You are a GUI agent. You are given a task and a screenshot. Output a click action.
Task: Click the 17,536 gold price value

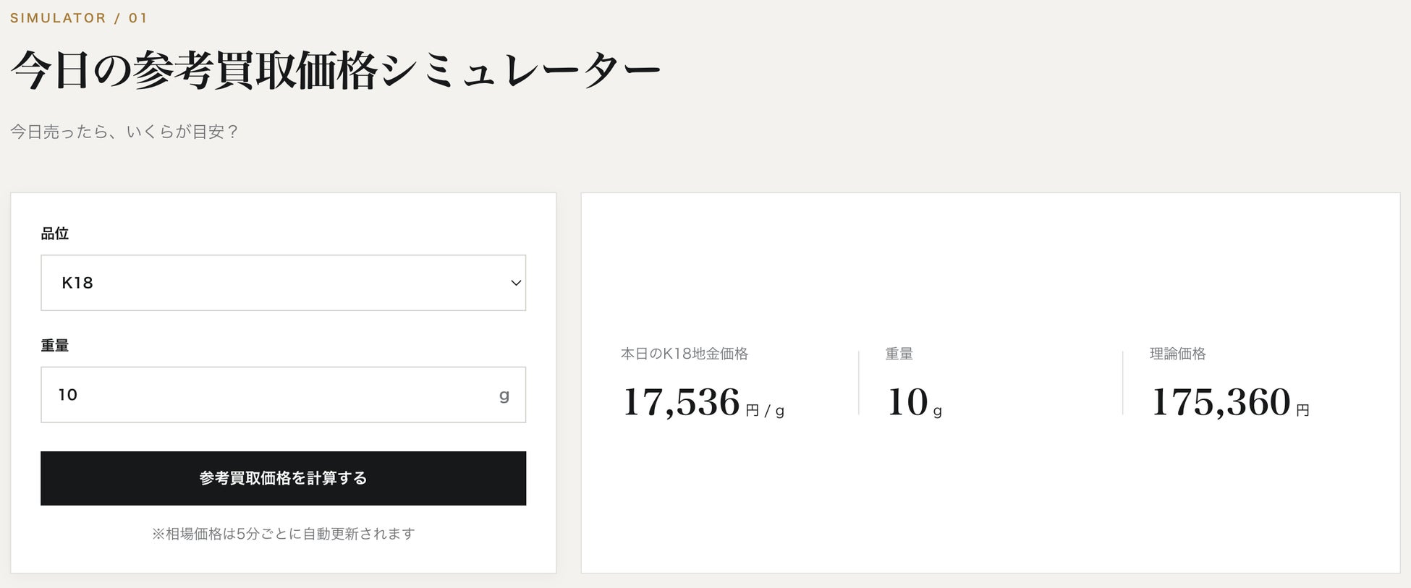pos(681,402)
